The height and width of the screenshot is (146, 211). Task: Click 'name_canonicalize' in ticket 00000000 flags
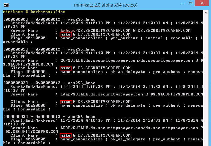tap(82, 38)
